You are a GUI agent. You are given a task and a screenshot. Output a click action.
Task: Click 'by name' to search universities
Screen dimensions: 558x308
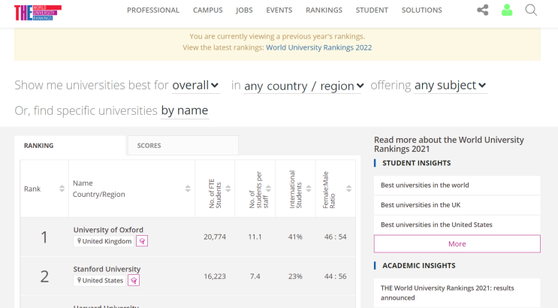[184, 110]
